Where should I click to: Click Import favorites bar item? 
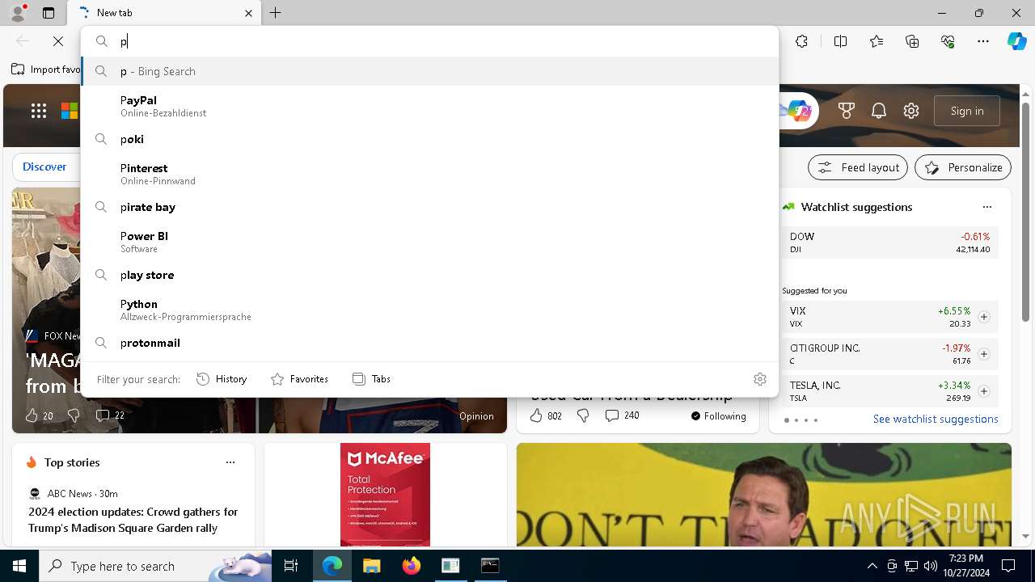(x=46, y=70)
